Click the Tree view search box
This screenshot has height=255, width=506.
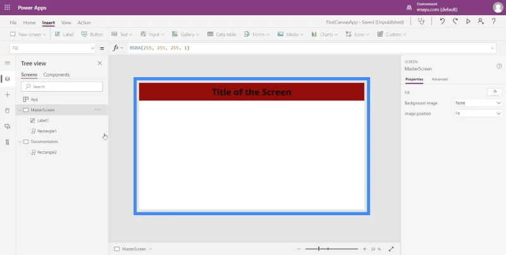pyautogui.click(x=62, y=87)
